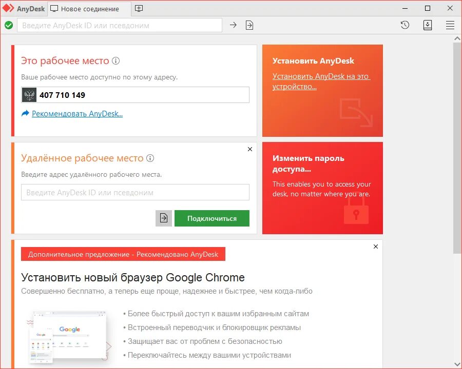This screenshot has height=369, width=462.
Task: Select the ID 407 710 149 field
Action: pos(135,95)
